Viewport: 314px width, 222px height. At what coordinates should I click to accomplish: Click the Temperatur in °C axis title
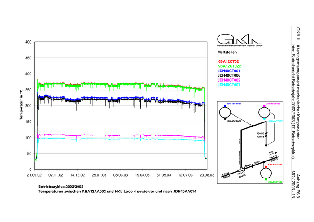22,106
